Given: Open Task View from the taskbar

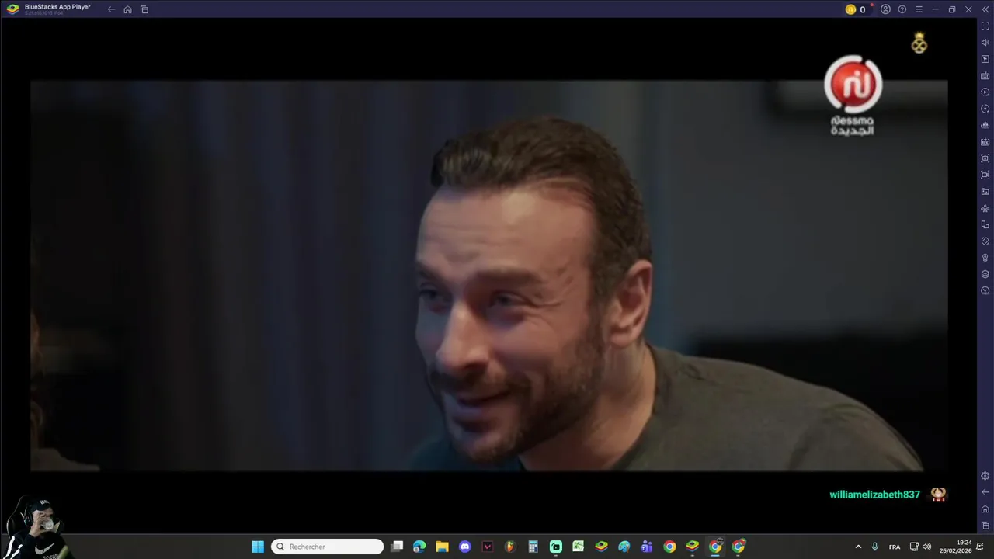Looking at the screenshot, I should pos(397,547).
